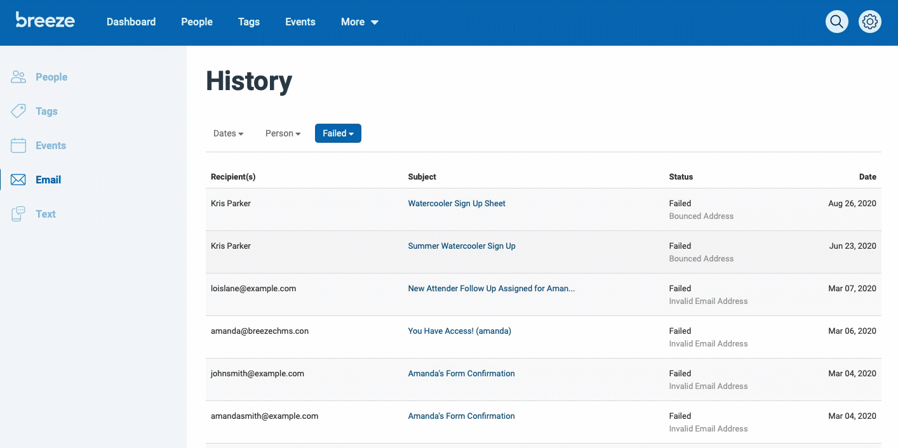Screen dimensions: 898x448
Task: Open the settings gear icon
Action: tap(870, 22)
